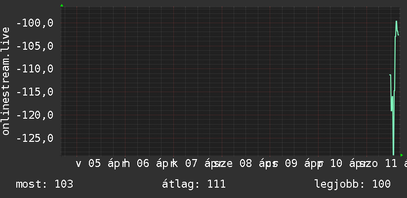
Task: Select the -115,0 y-axis label
Action: point(35,92)
